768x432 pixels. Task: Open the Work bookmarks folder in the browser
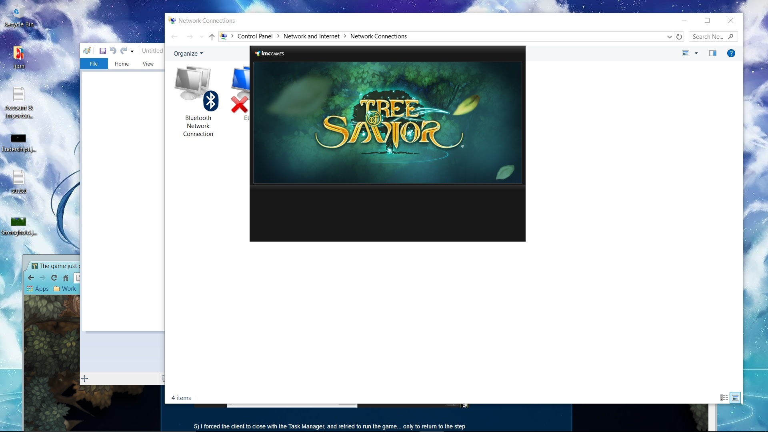click(65, 288)
